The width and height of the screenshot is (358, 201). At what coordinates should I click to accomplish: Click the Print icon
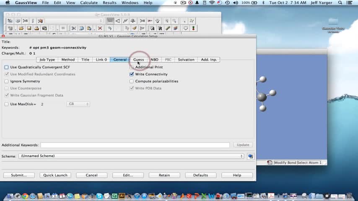pyautogui.click(x=36, y=28)
